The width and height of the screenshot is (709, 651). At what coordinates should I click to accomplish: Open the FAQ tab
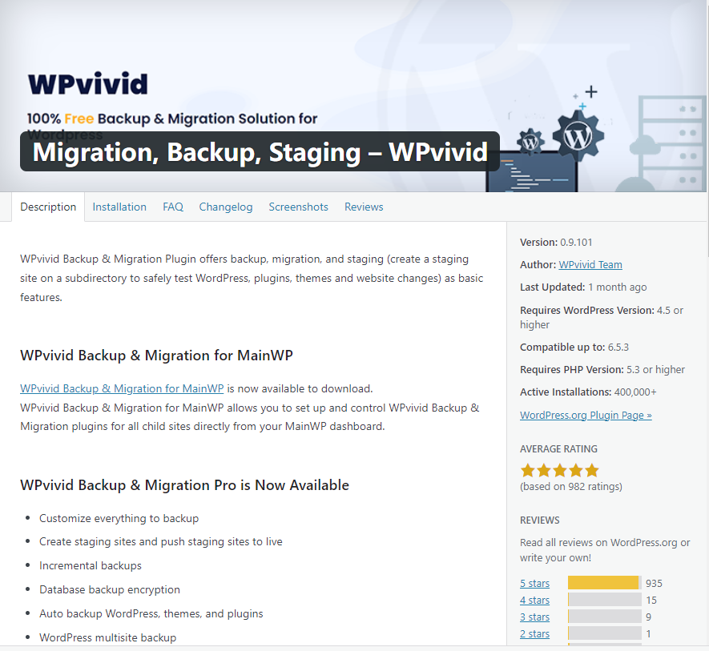173,207
